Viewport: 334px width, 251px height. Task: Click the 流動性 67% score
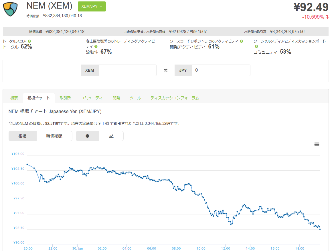pos(99,52)
